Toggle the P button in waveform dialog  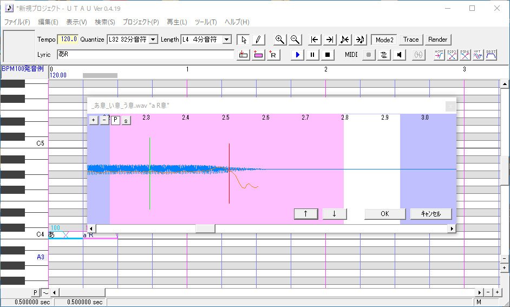pyautogui.click(x=115, y=120)
